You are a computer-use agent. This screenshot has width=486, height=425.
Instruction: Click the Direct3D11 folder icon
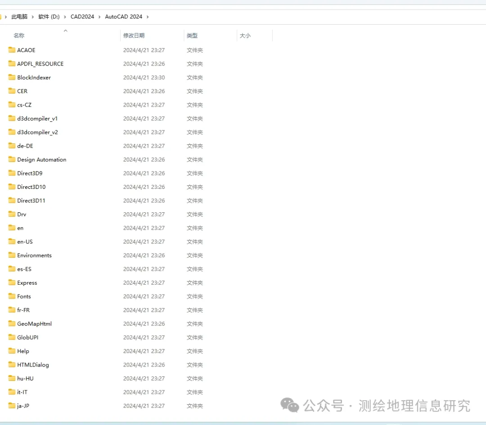12,201
